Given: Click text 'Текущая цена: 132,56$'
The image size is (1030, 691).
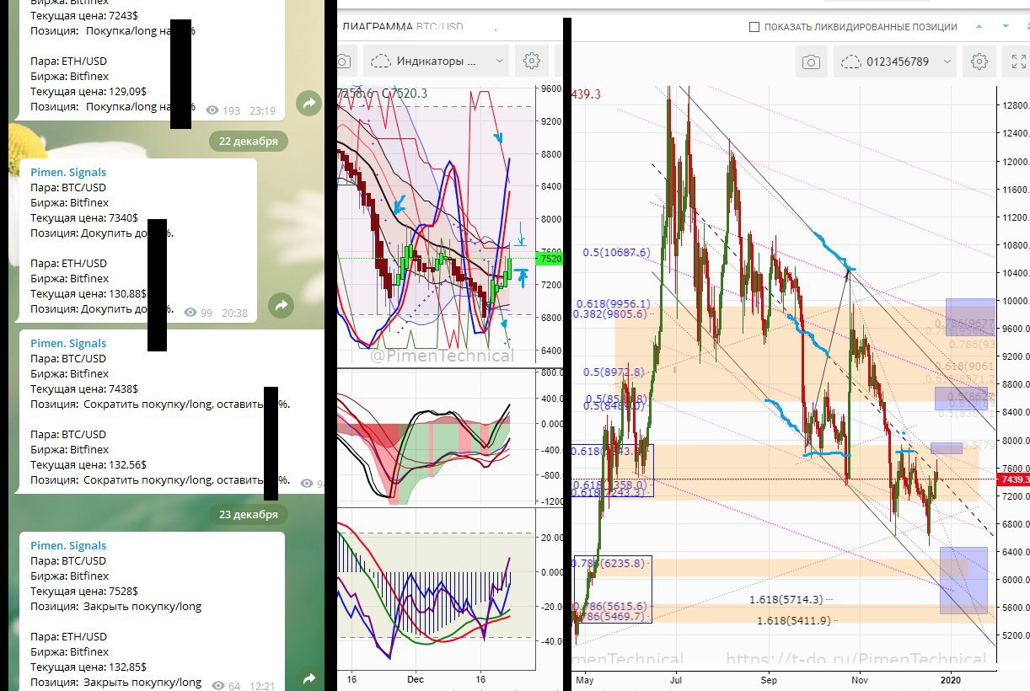Looking at the screenshot, I should (x=89, y=464).
